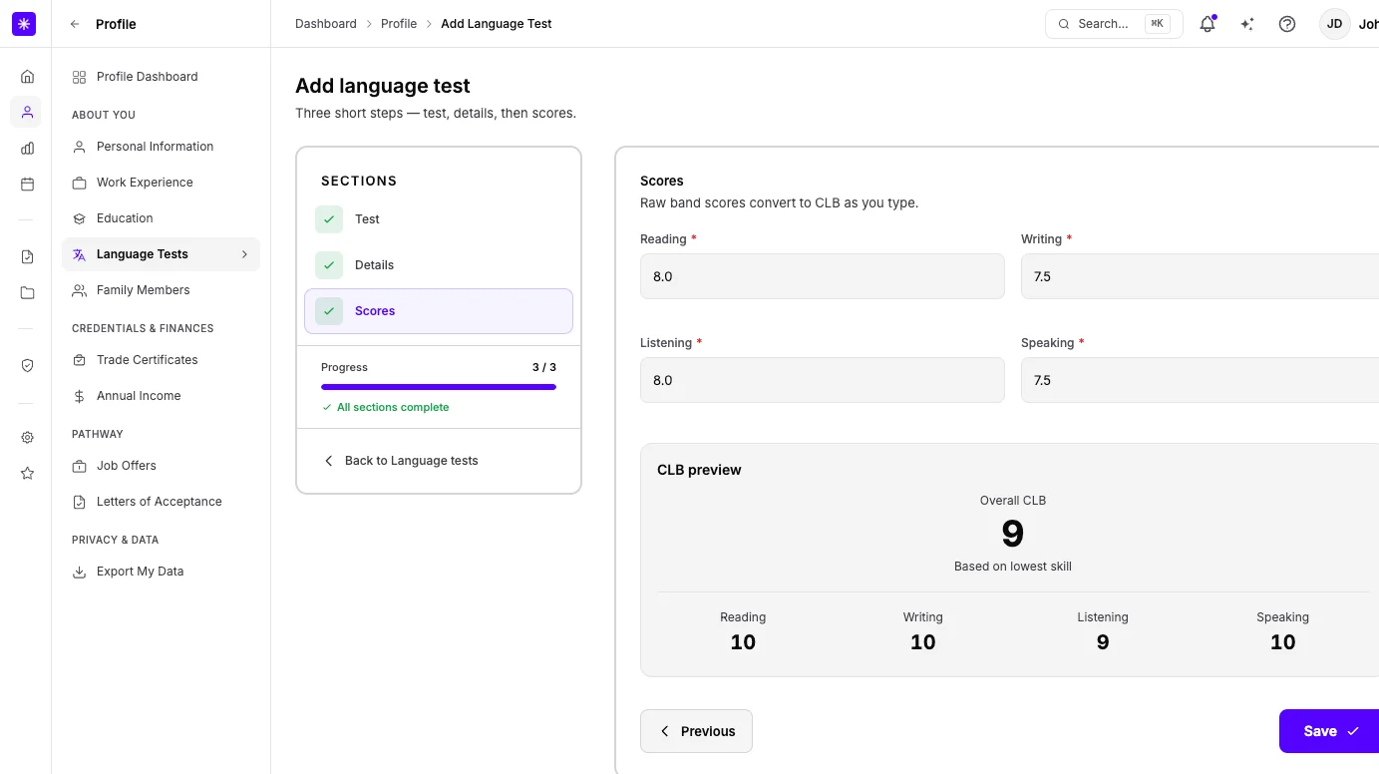This screenshot has width=1379, height=774.
Task: Open the JD user avatar
Action: 1334,24
